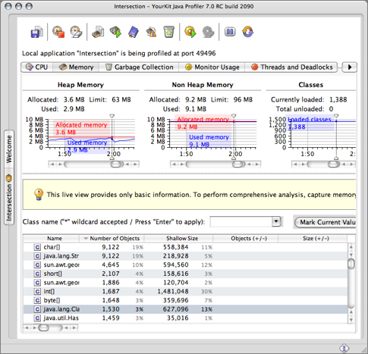Select the short[] class row
This screenshot has height=354, width=368.
pyautogui.click(x=185, y=274)
